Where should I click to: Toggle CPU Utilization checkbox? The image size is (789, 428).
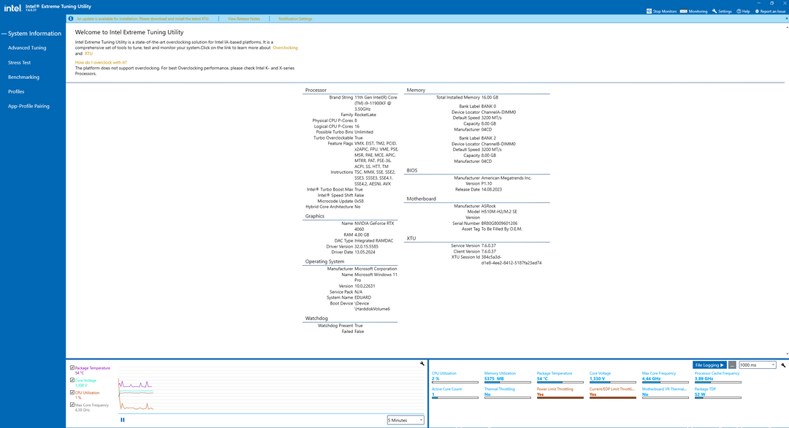click(x=72, y=392)
